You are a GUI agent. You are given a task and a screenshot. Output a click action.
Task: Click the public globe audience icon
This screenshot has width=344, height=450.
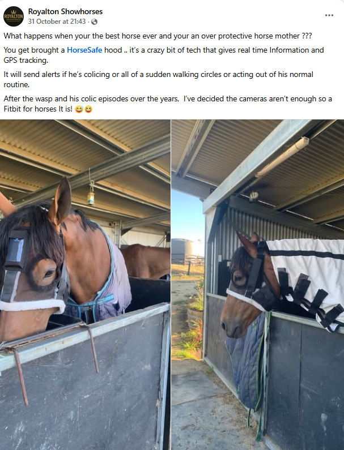point(94,22)
